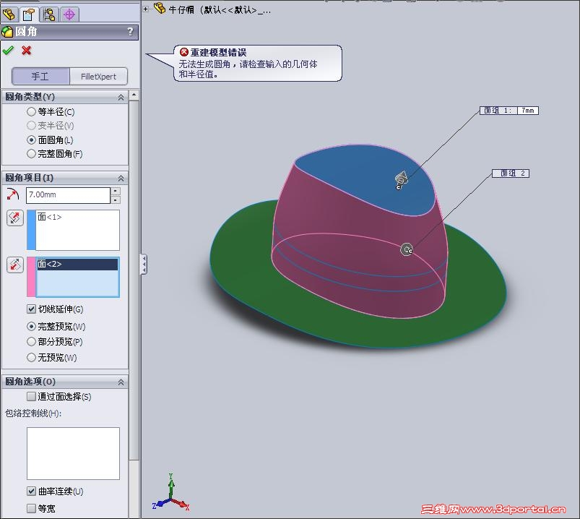Click face set 1 reverse direction icon
Viewport: 580px width, 519px height.
[x=14, y=218]
